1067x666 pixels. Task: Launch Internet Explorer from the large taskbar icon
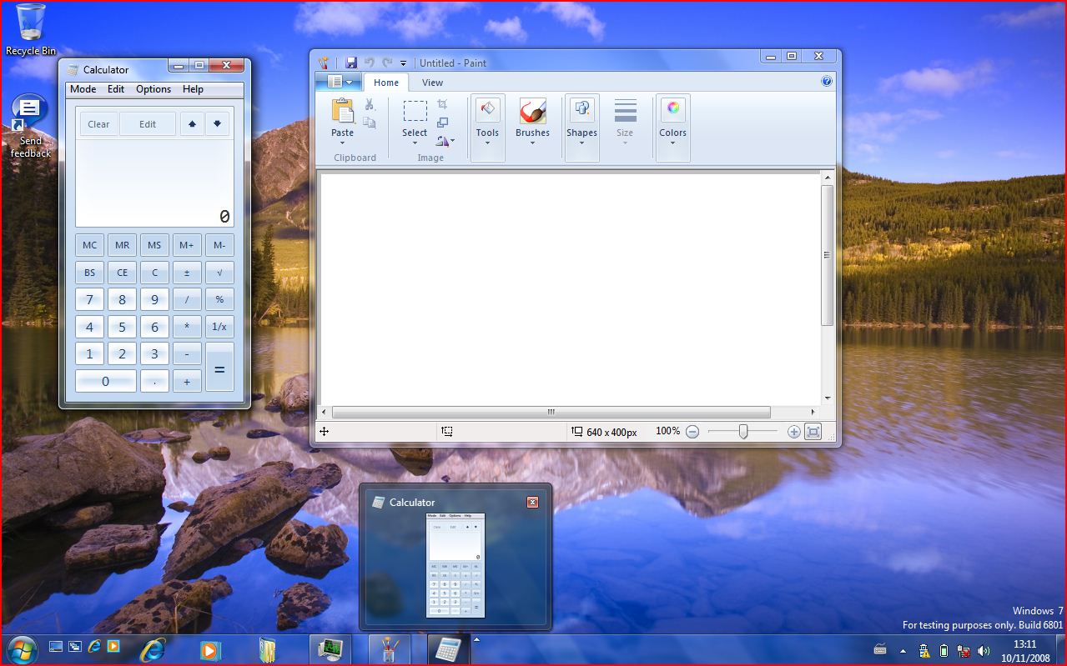[152, 648]
